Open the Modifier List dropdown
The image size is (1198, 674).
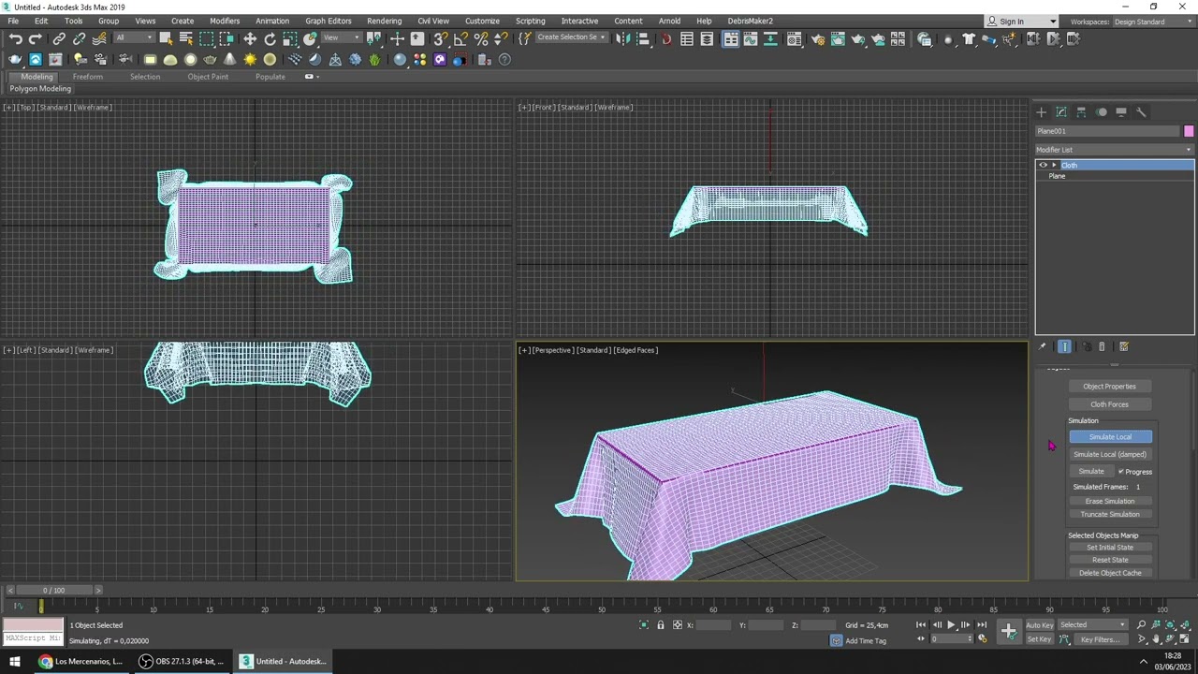(1115, 150)
